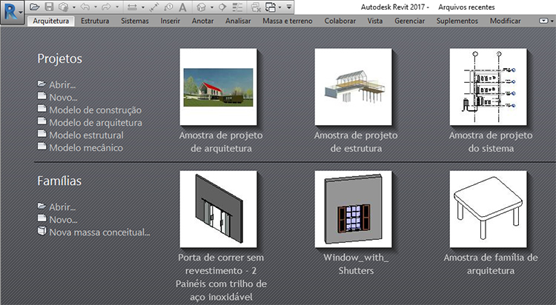Open the Vista ribbon tab
This screenshot has height=305, width=556.
point(375,21)
